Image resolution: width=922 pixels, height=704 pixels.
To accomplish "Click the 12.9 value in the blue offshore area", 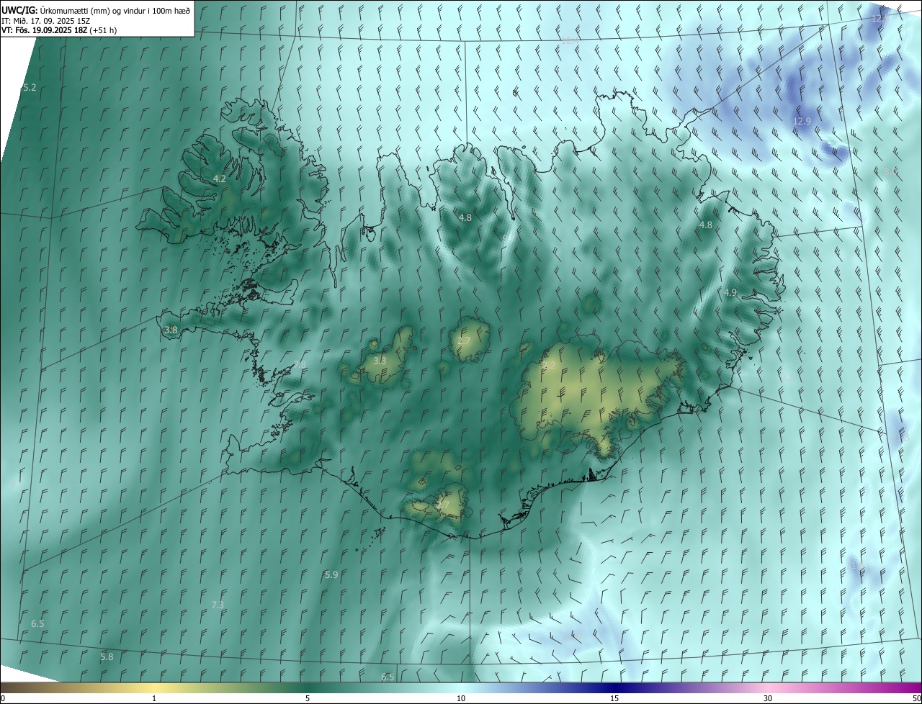I will point(802,121).
